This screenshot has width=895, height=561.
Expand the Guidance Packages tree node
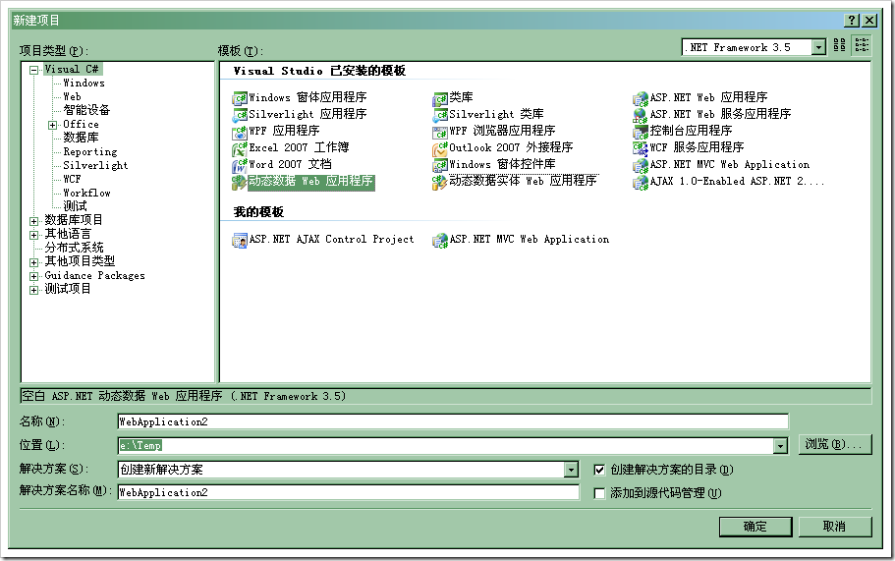[x=34, y=276]
